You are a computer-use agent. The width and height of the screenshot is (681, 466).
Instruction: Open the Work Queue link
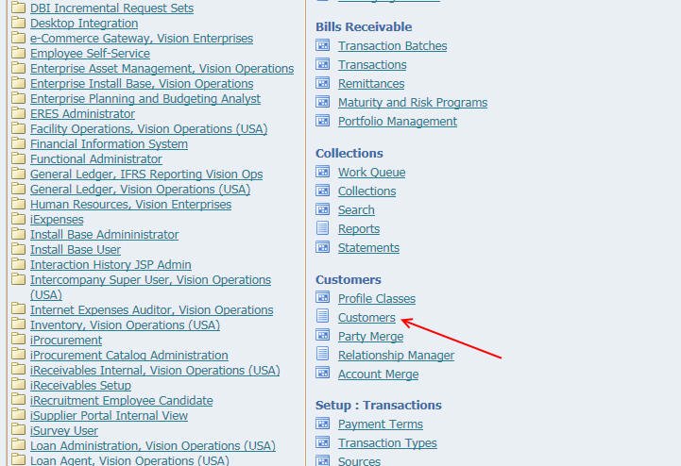pos(371,173)
